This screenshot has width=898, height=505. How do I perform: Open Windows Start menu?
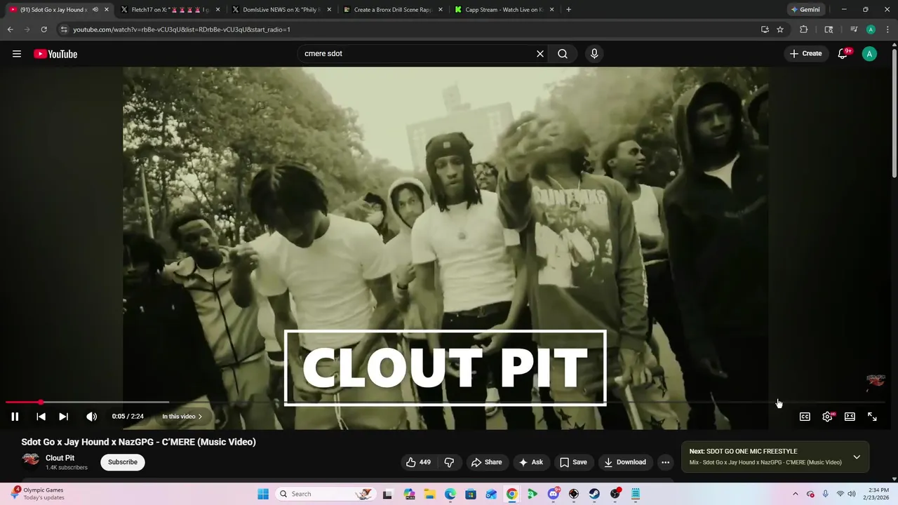(263, 494)
